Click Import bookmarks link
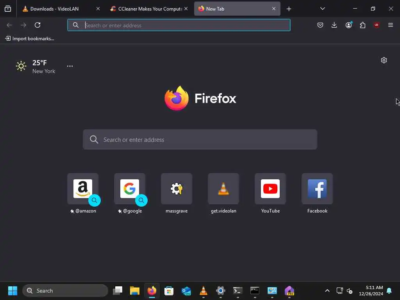This screenshot has width=400, height=300. (x=30, y=39)
